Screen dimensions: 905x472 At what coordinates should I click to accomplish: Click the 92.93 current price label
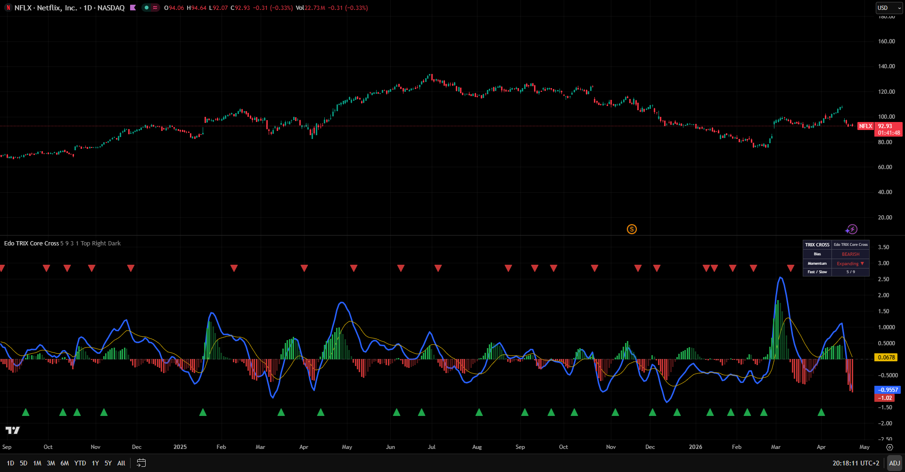[x=889, y=126]
